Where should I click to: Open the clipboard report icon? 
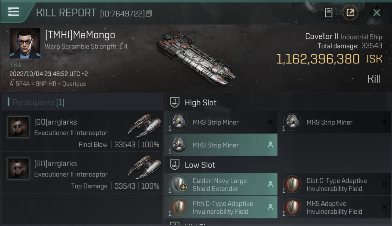(x=328, y=13)
